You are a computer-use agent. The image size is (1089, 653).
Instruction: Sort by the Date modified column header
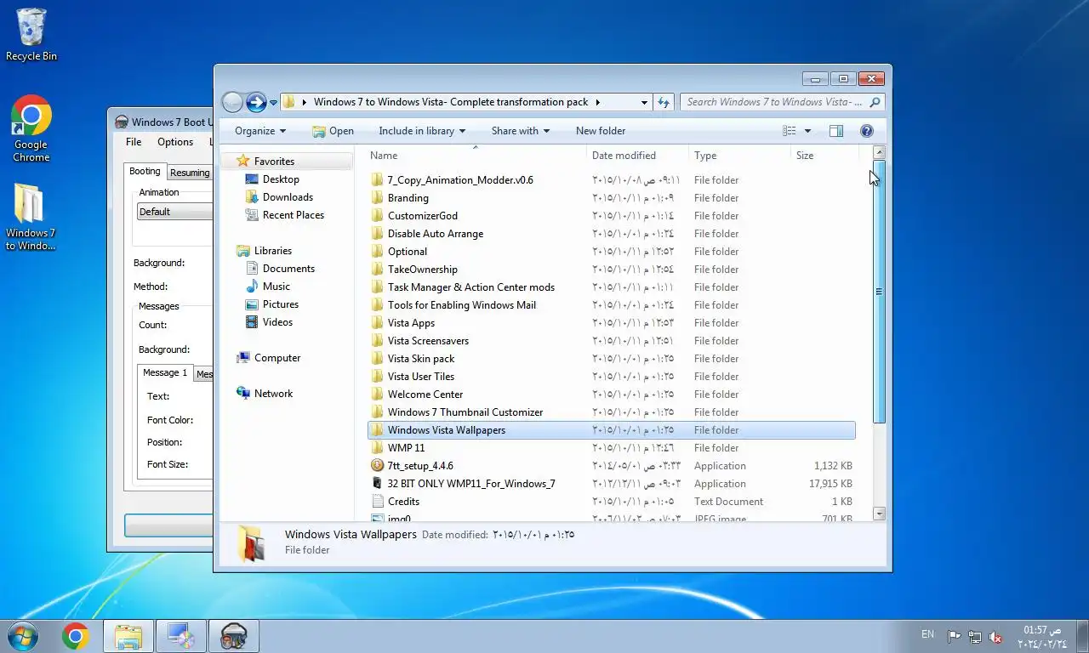coord(637,156)
